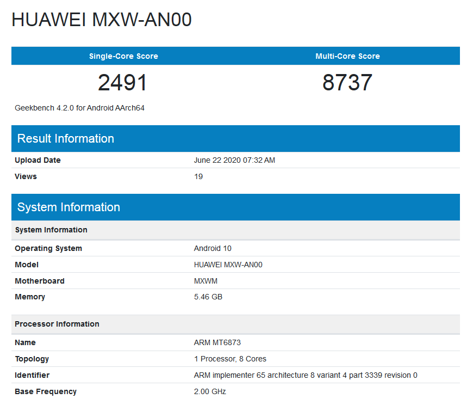
Task: Click the Result Information section header
Action: coord(66,139)
